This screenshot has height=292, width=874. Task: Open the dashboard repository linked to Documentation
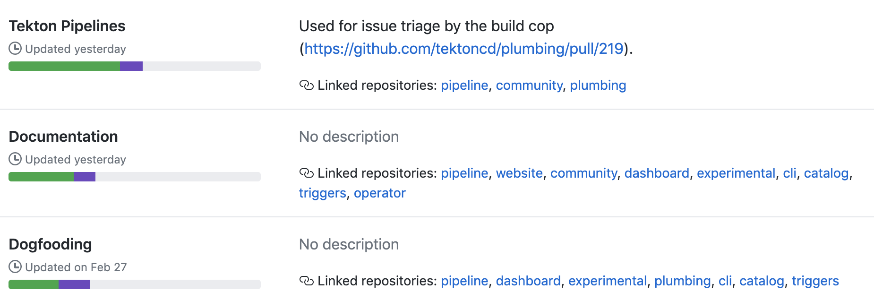click(x=657, y=173)
